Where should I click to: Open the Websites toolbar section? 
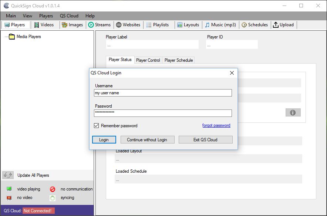point(128,25)
